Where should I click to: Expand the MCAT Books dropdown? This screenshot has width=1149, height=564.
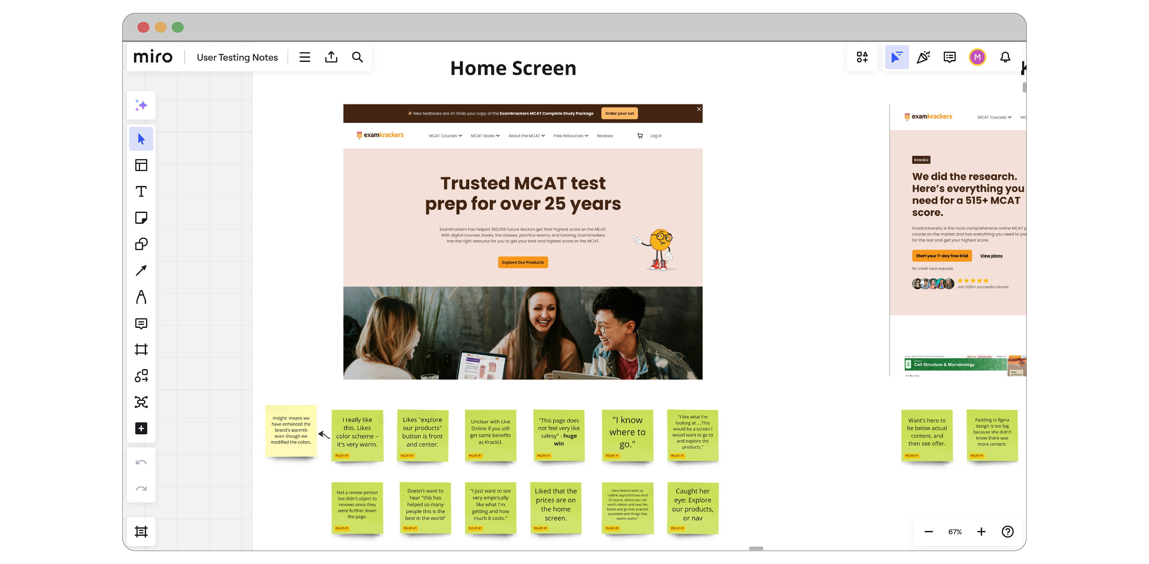point(485,136)
